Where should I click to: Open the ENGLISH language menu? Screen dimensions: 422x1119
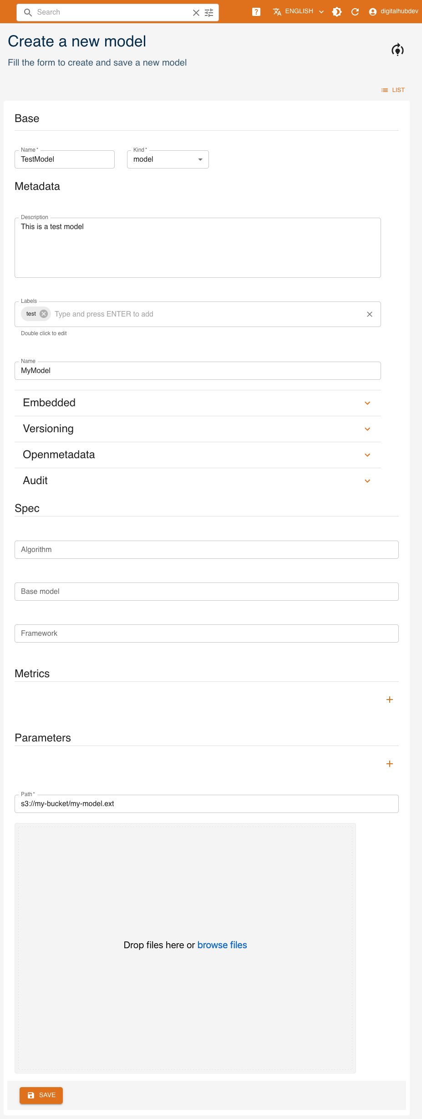pos(299,12)
